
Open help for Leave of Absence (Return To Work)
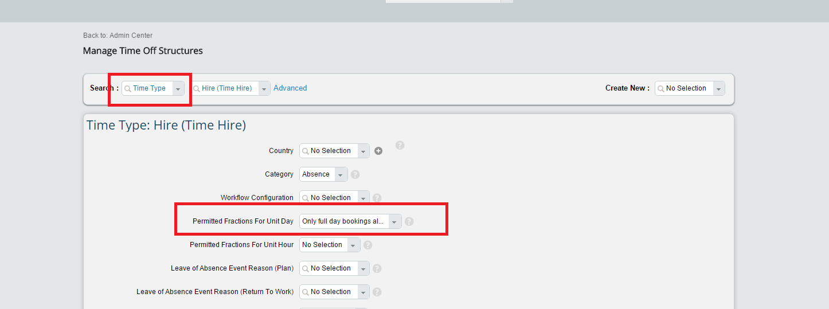[377, 292]
